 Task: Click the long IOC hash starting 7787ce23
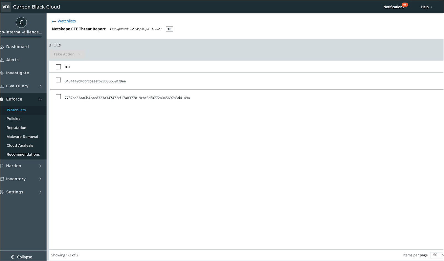[127, 98]
